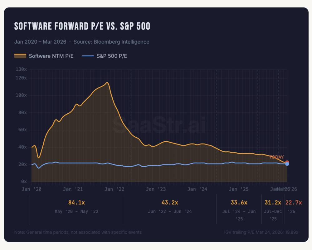The width and height of the screenshot is (312, 250).
Task: Click the chart title heading
Action: coord(82,26)
